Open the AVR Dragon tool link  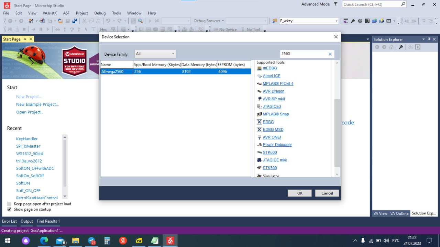click(x=273, y=91)
